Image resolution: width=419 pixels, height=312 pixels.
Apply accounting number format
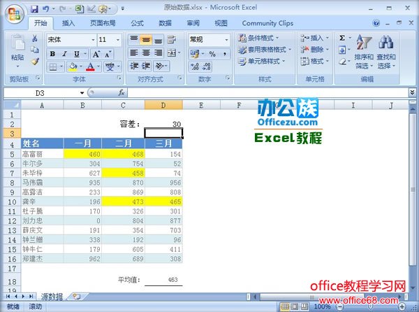tap(194, 54)
